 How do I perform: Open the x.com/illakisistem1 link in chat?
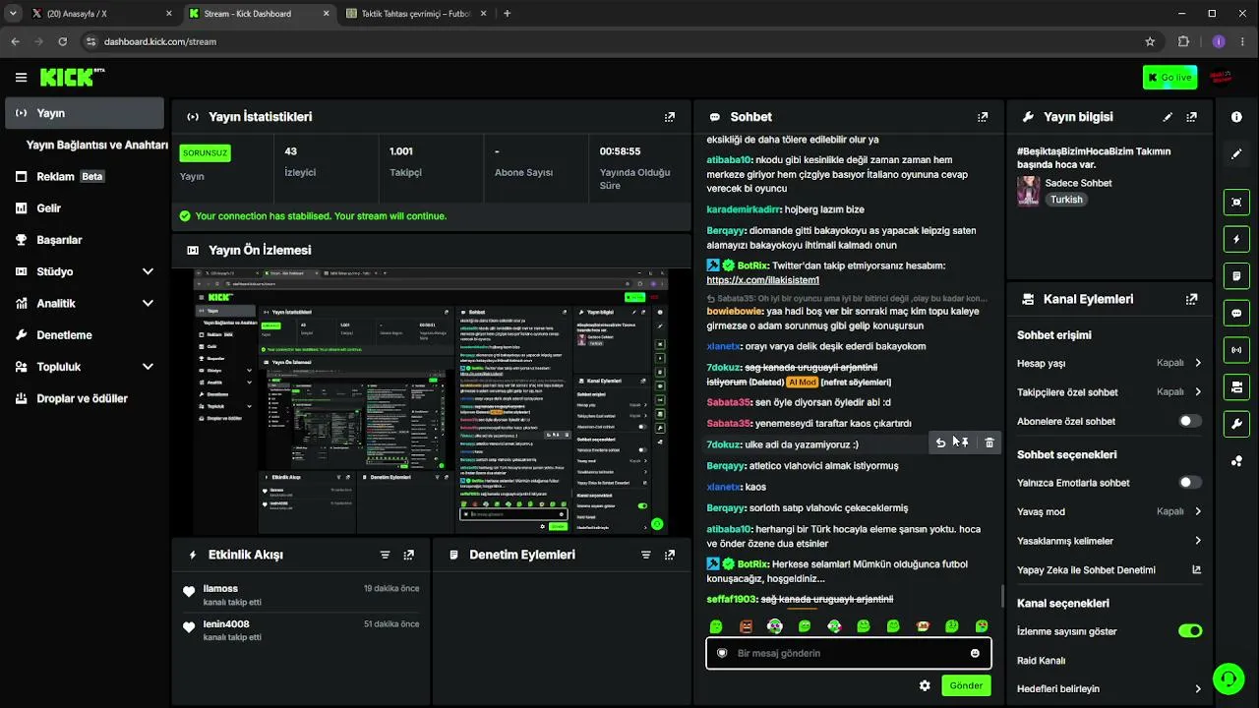pos(763,280)
